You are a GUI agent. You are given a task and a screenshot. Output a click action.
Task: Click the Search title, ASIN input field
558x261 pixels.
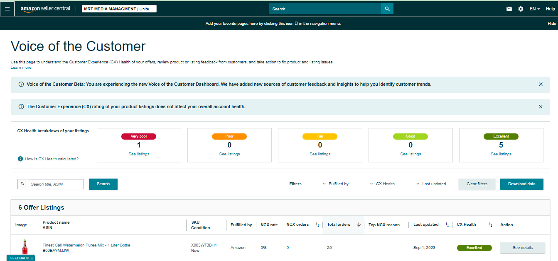tap(56, 184)
